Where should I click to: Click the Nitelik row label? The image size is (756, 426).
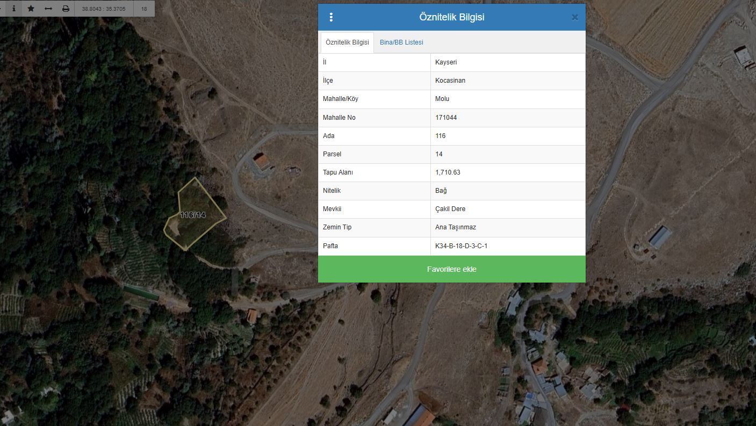[x=332, y=191]
